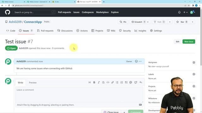Edit Projects with the gear icon
The height and width of the screenshot is (113, 202).
[x=194, y=86]
